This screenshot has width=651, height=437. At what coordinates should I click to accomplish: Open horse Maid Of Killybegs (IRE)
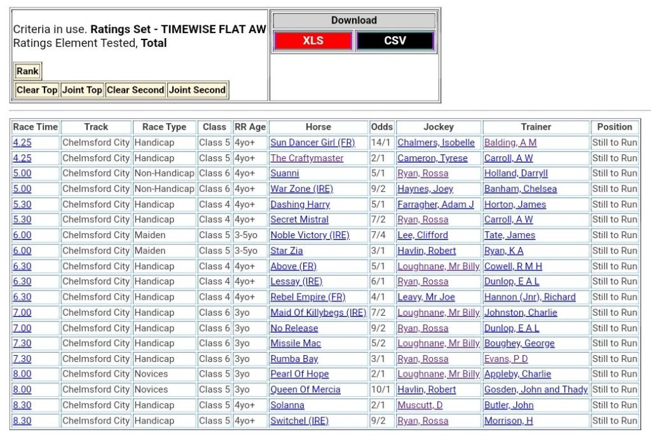(x=318, y=313)
